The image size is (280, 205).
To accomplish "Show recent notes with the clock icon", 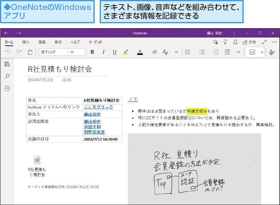I will (7, 88).
